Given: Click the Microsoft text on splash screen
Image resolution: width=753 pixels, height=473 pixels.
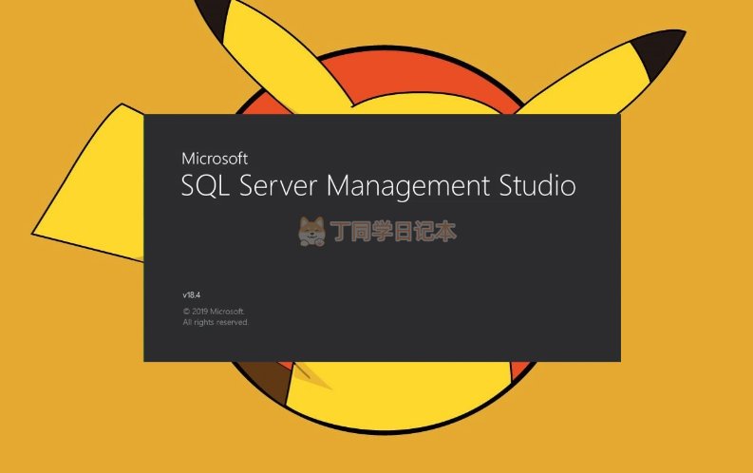Looking at the screenshot, I should tap(215, 159).
